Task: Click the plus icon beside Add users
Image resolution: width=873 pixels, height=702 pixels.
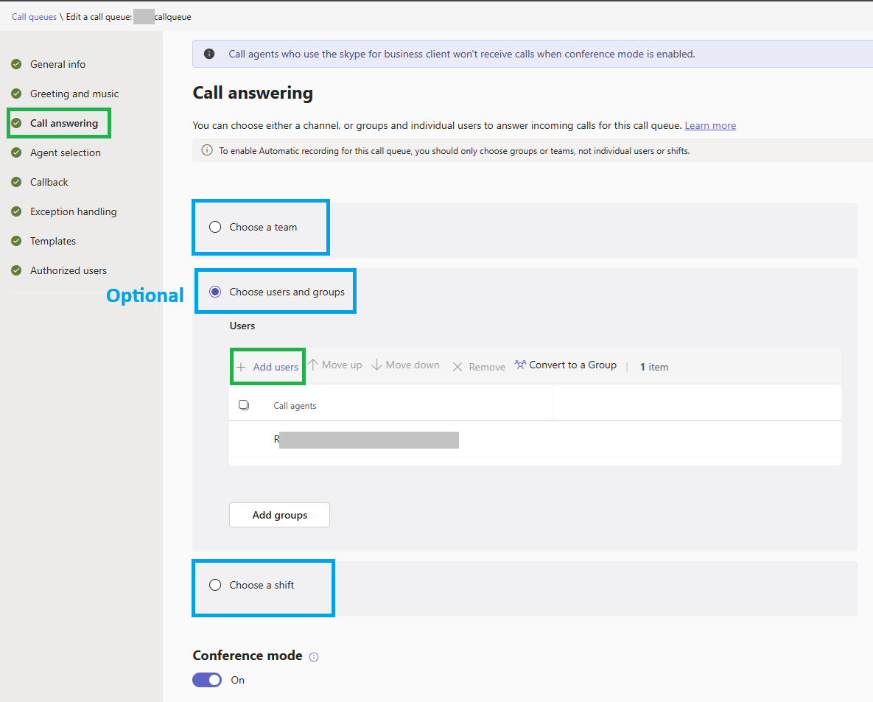Action: pyautogui.click(x=241, y=367)
